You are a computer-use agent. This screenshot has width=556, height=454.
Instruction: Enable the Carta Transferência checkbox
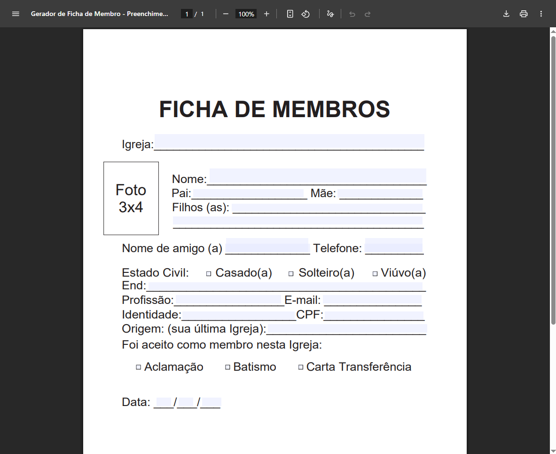click(x=300, y=366)
